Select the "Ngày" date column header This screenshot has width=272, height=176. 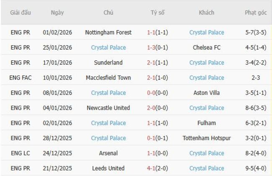57,13
